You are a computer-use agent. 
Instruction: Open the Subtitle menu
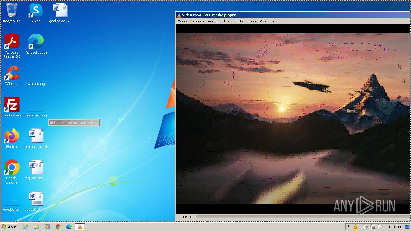[238, 21]
